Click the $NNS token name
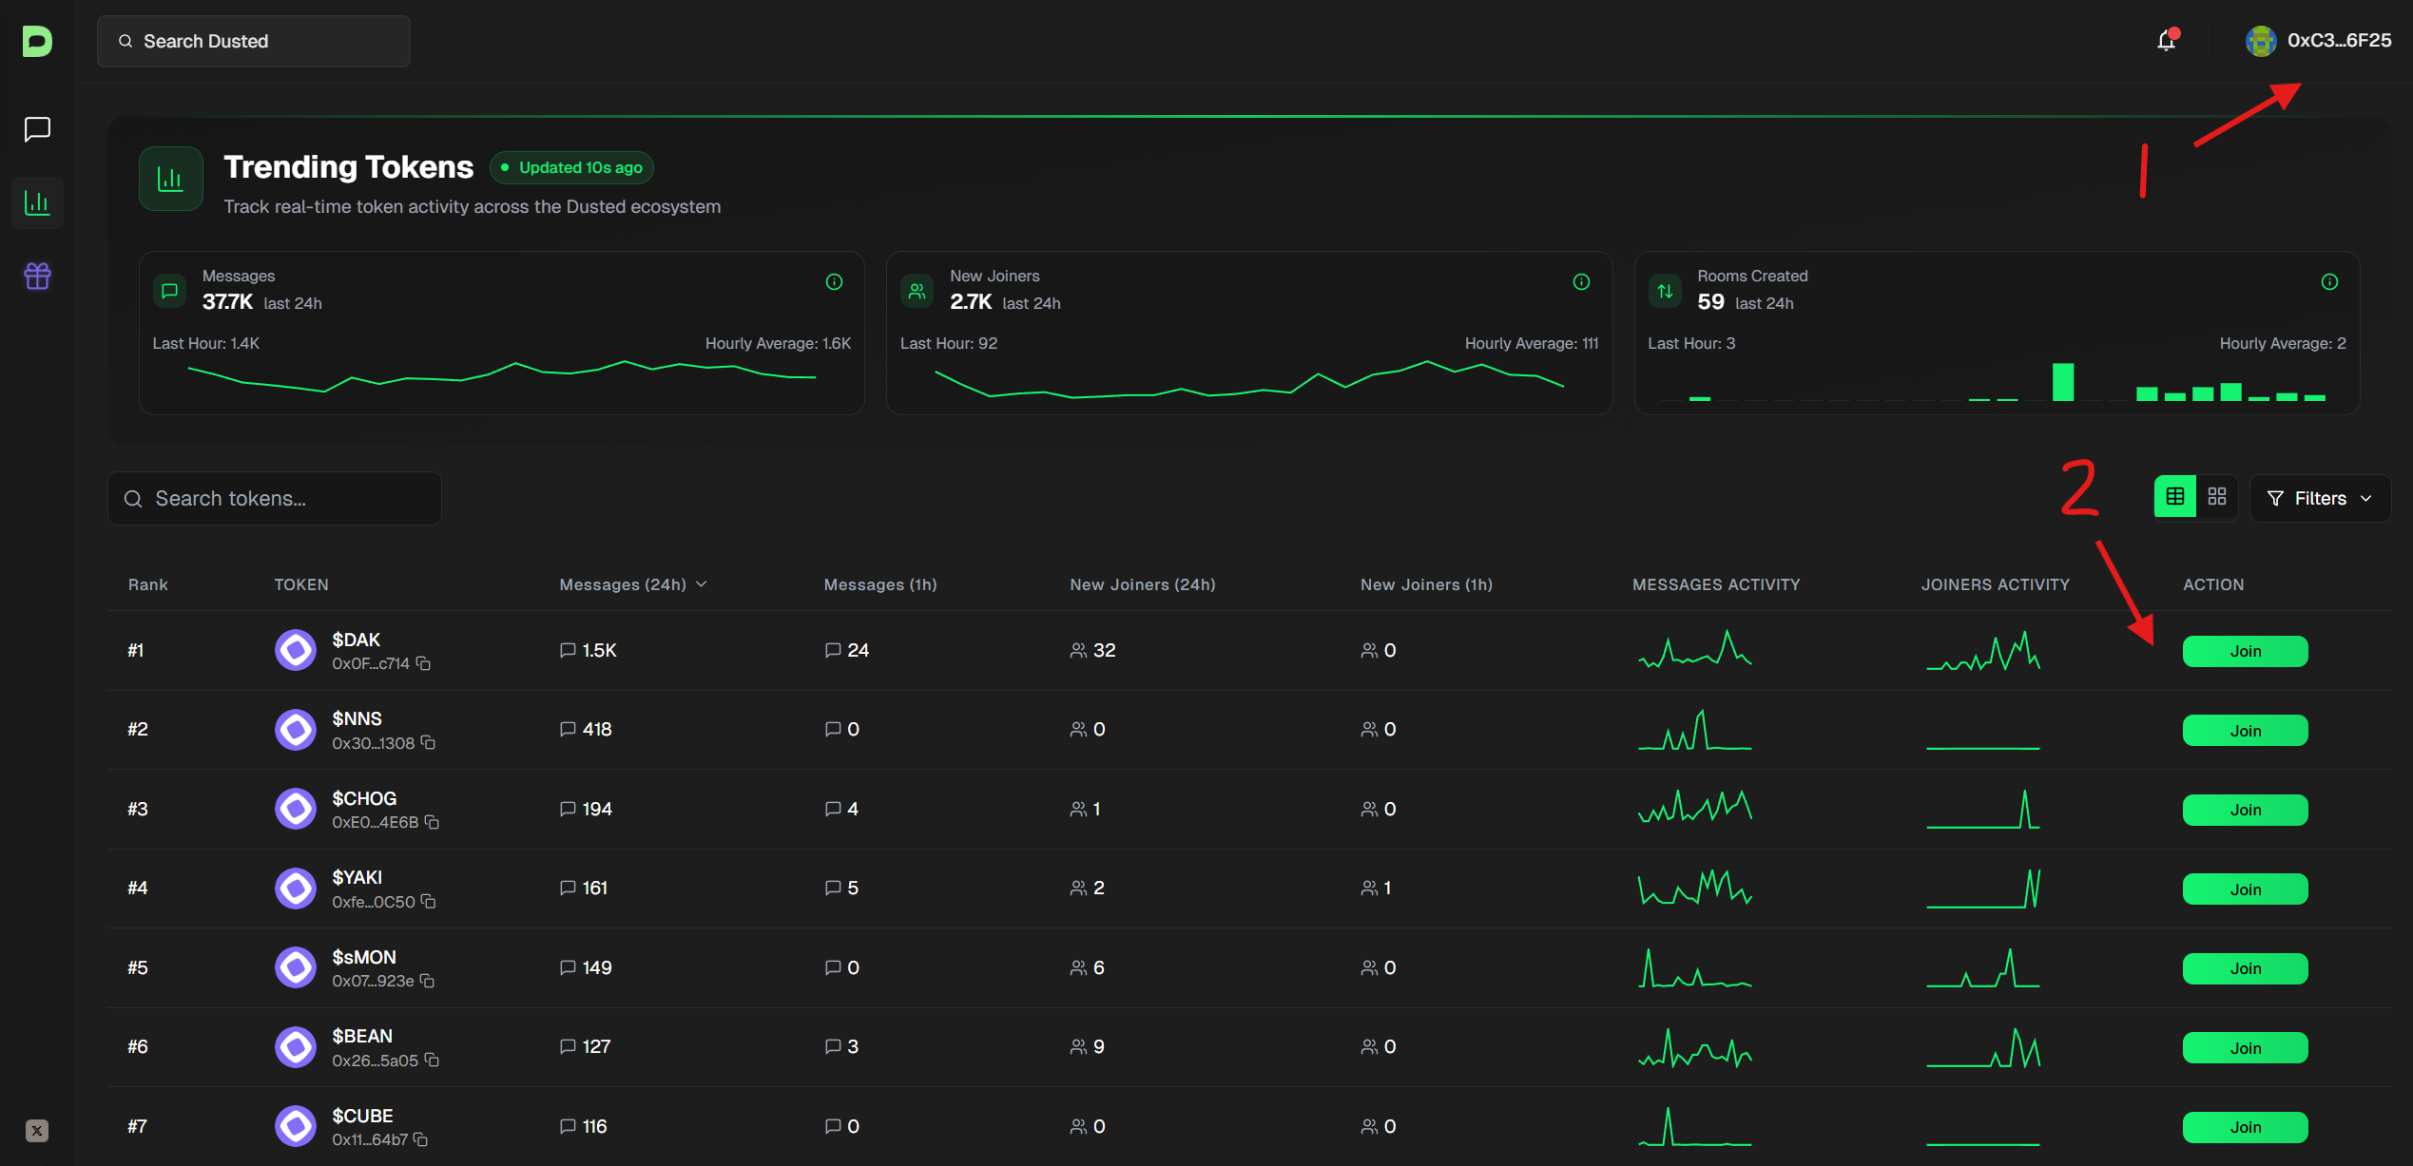Screen dimensions: 2413x1166 357,718
